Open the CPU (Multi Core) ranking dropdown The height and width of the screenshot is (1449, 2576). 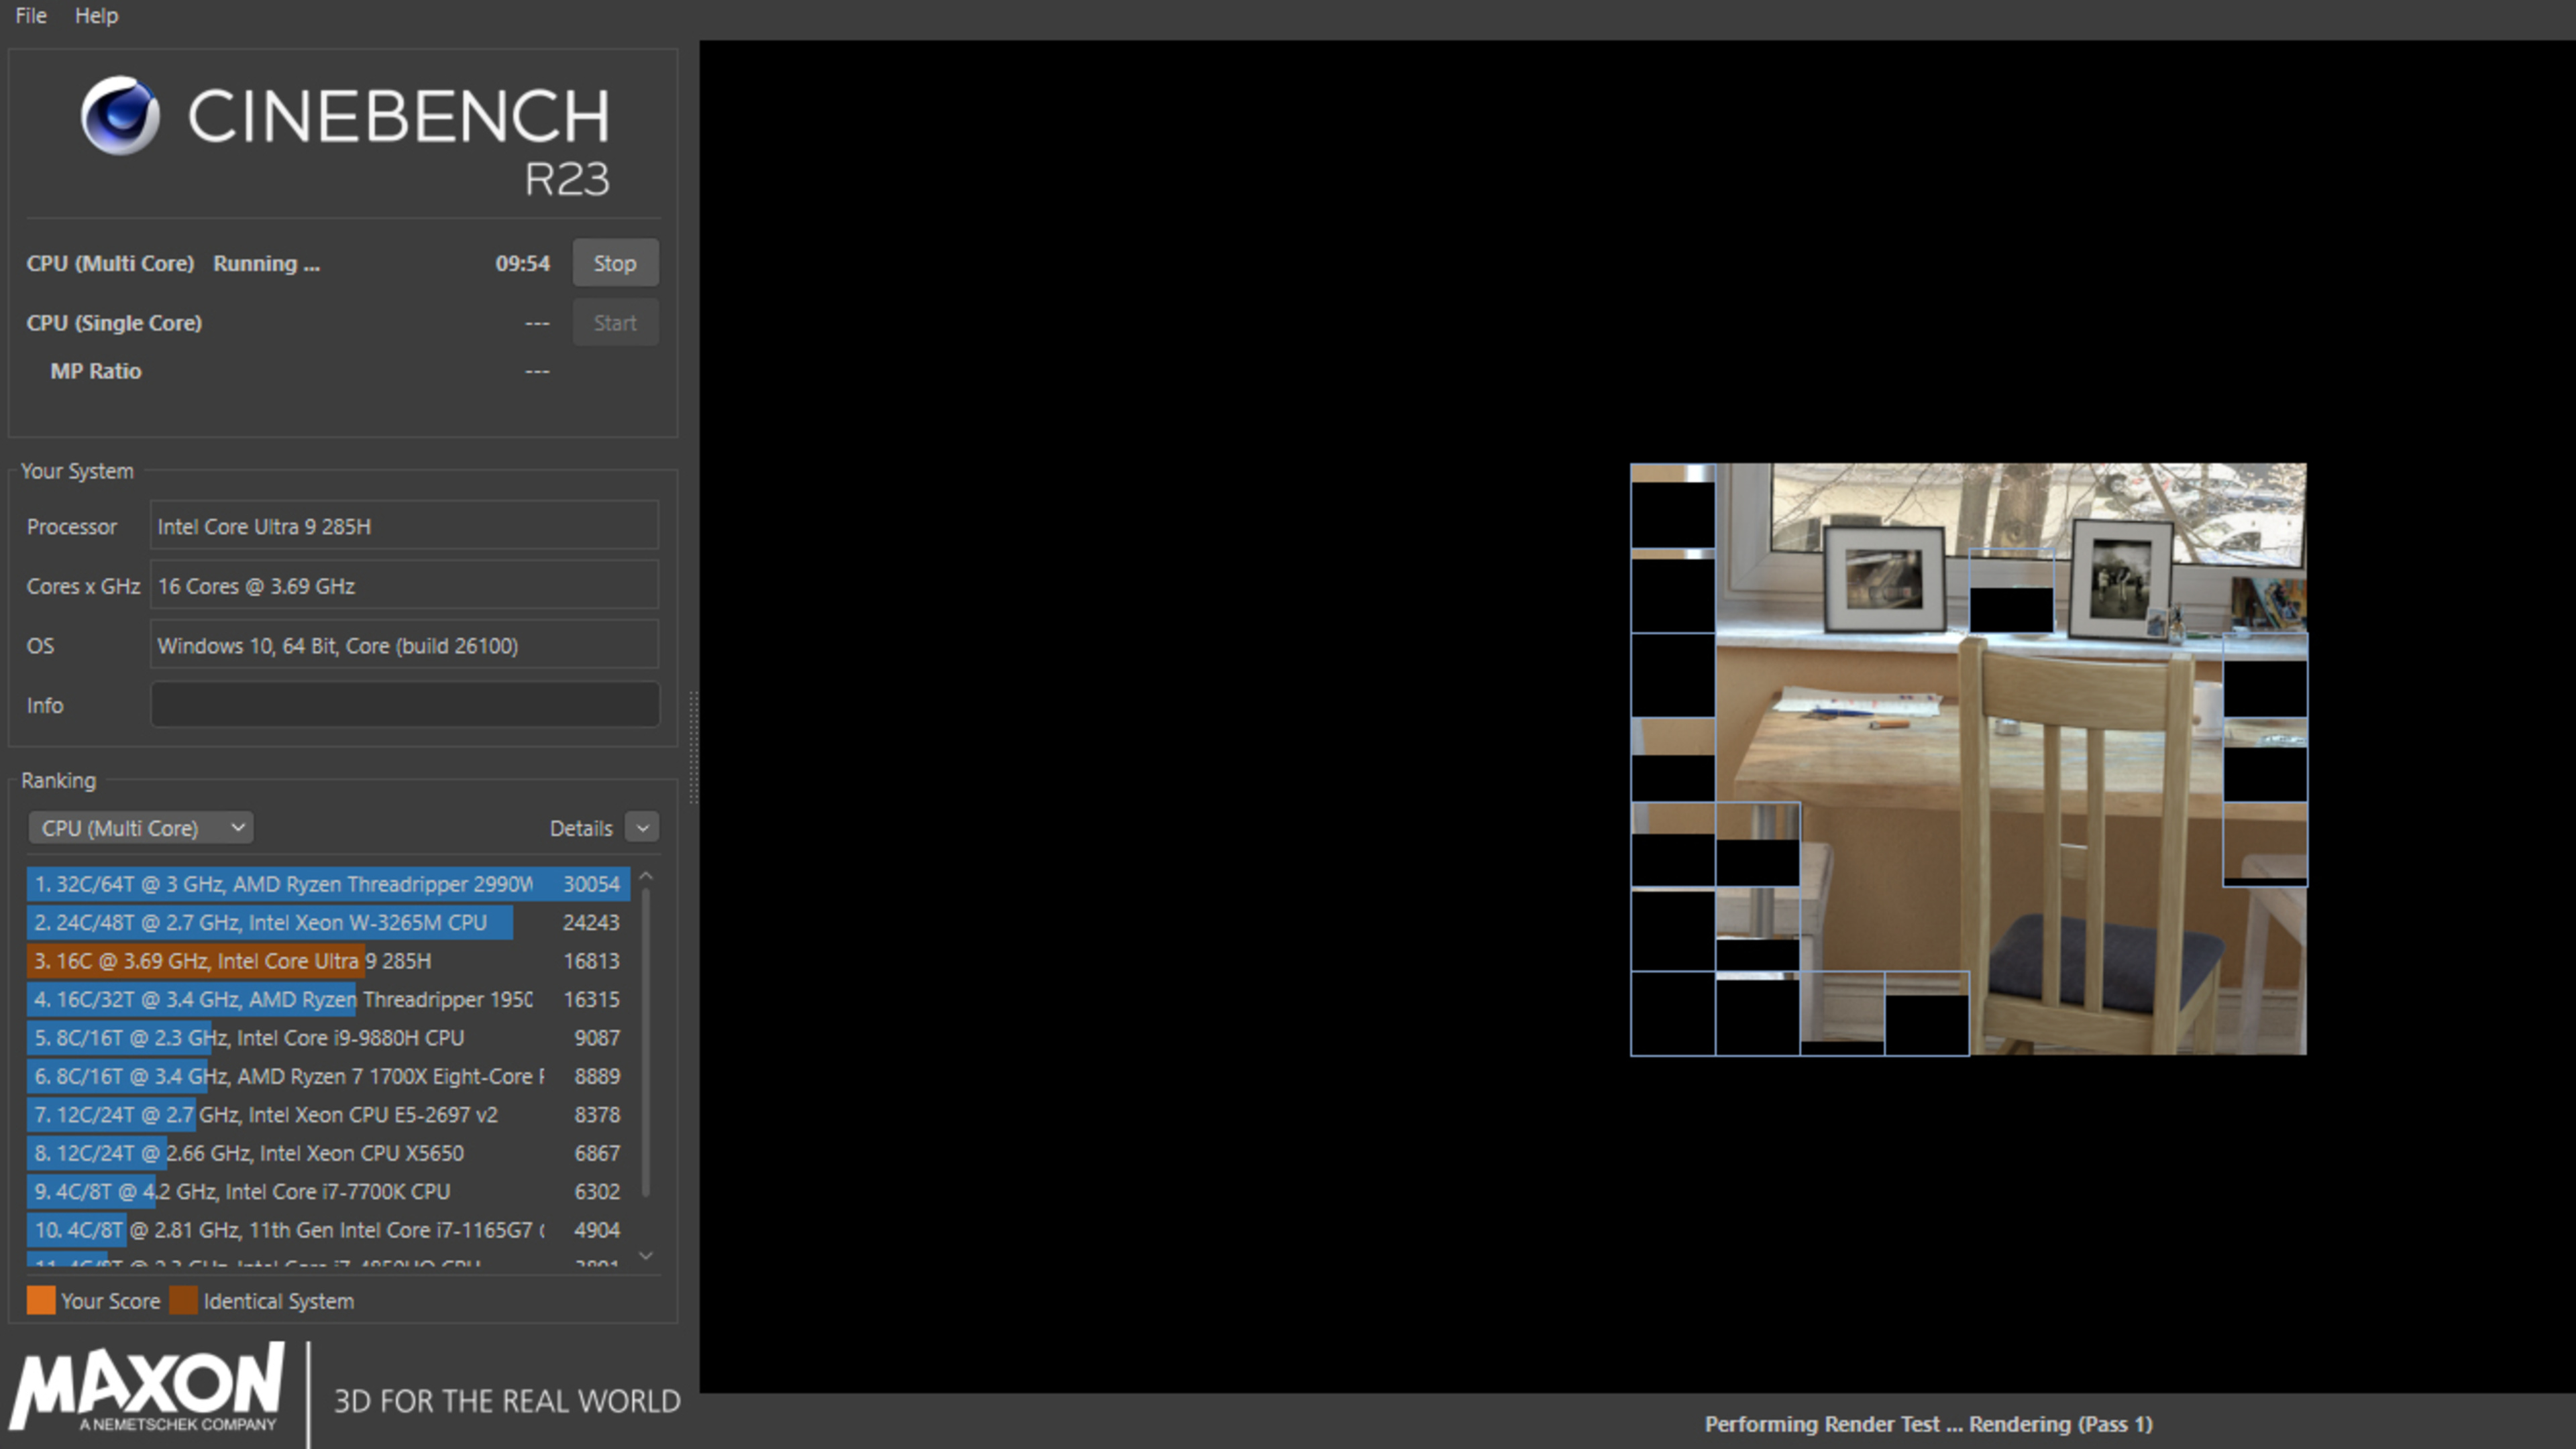[x=141, y=827]
